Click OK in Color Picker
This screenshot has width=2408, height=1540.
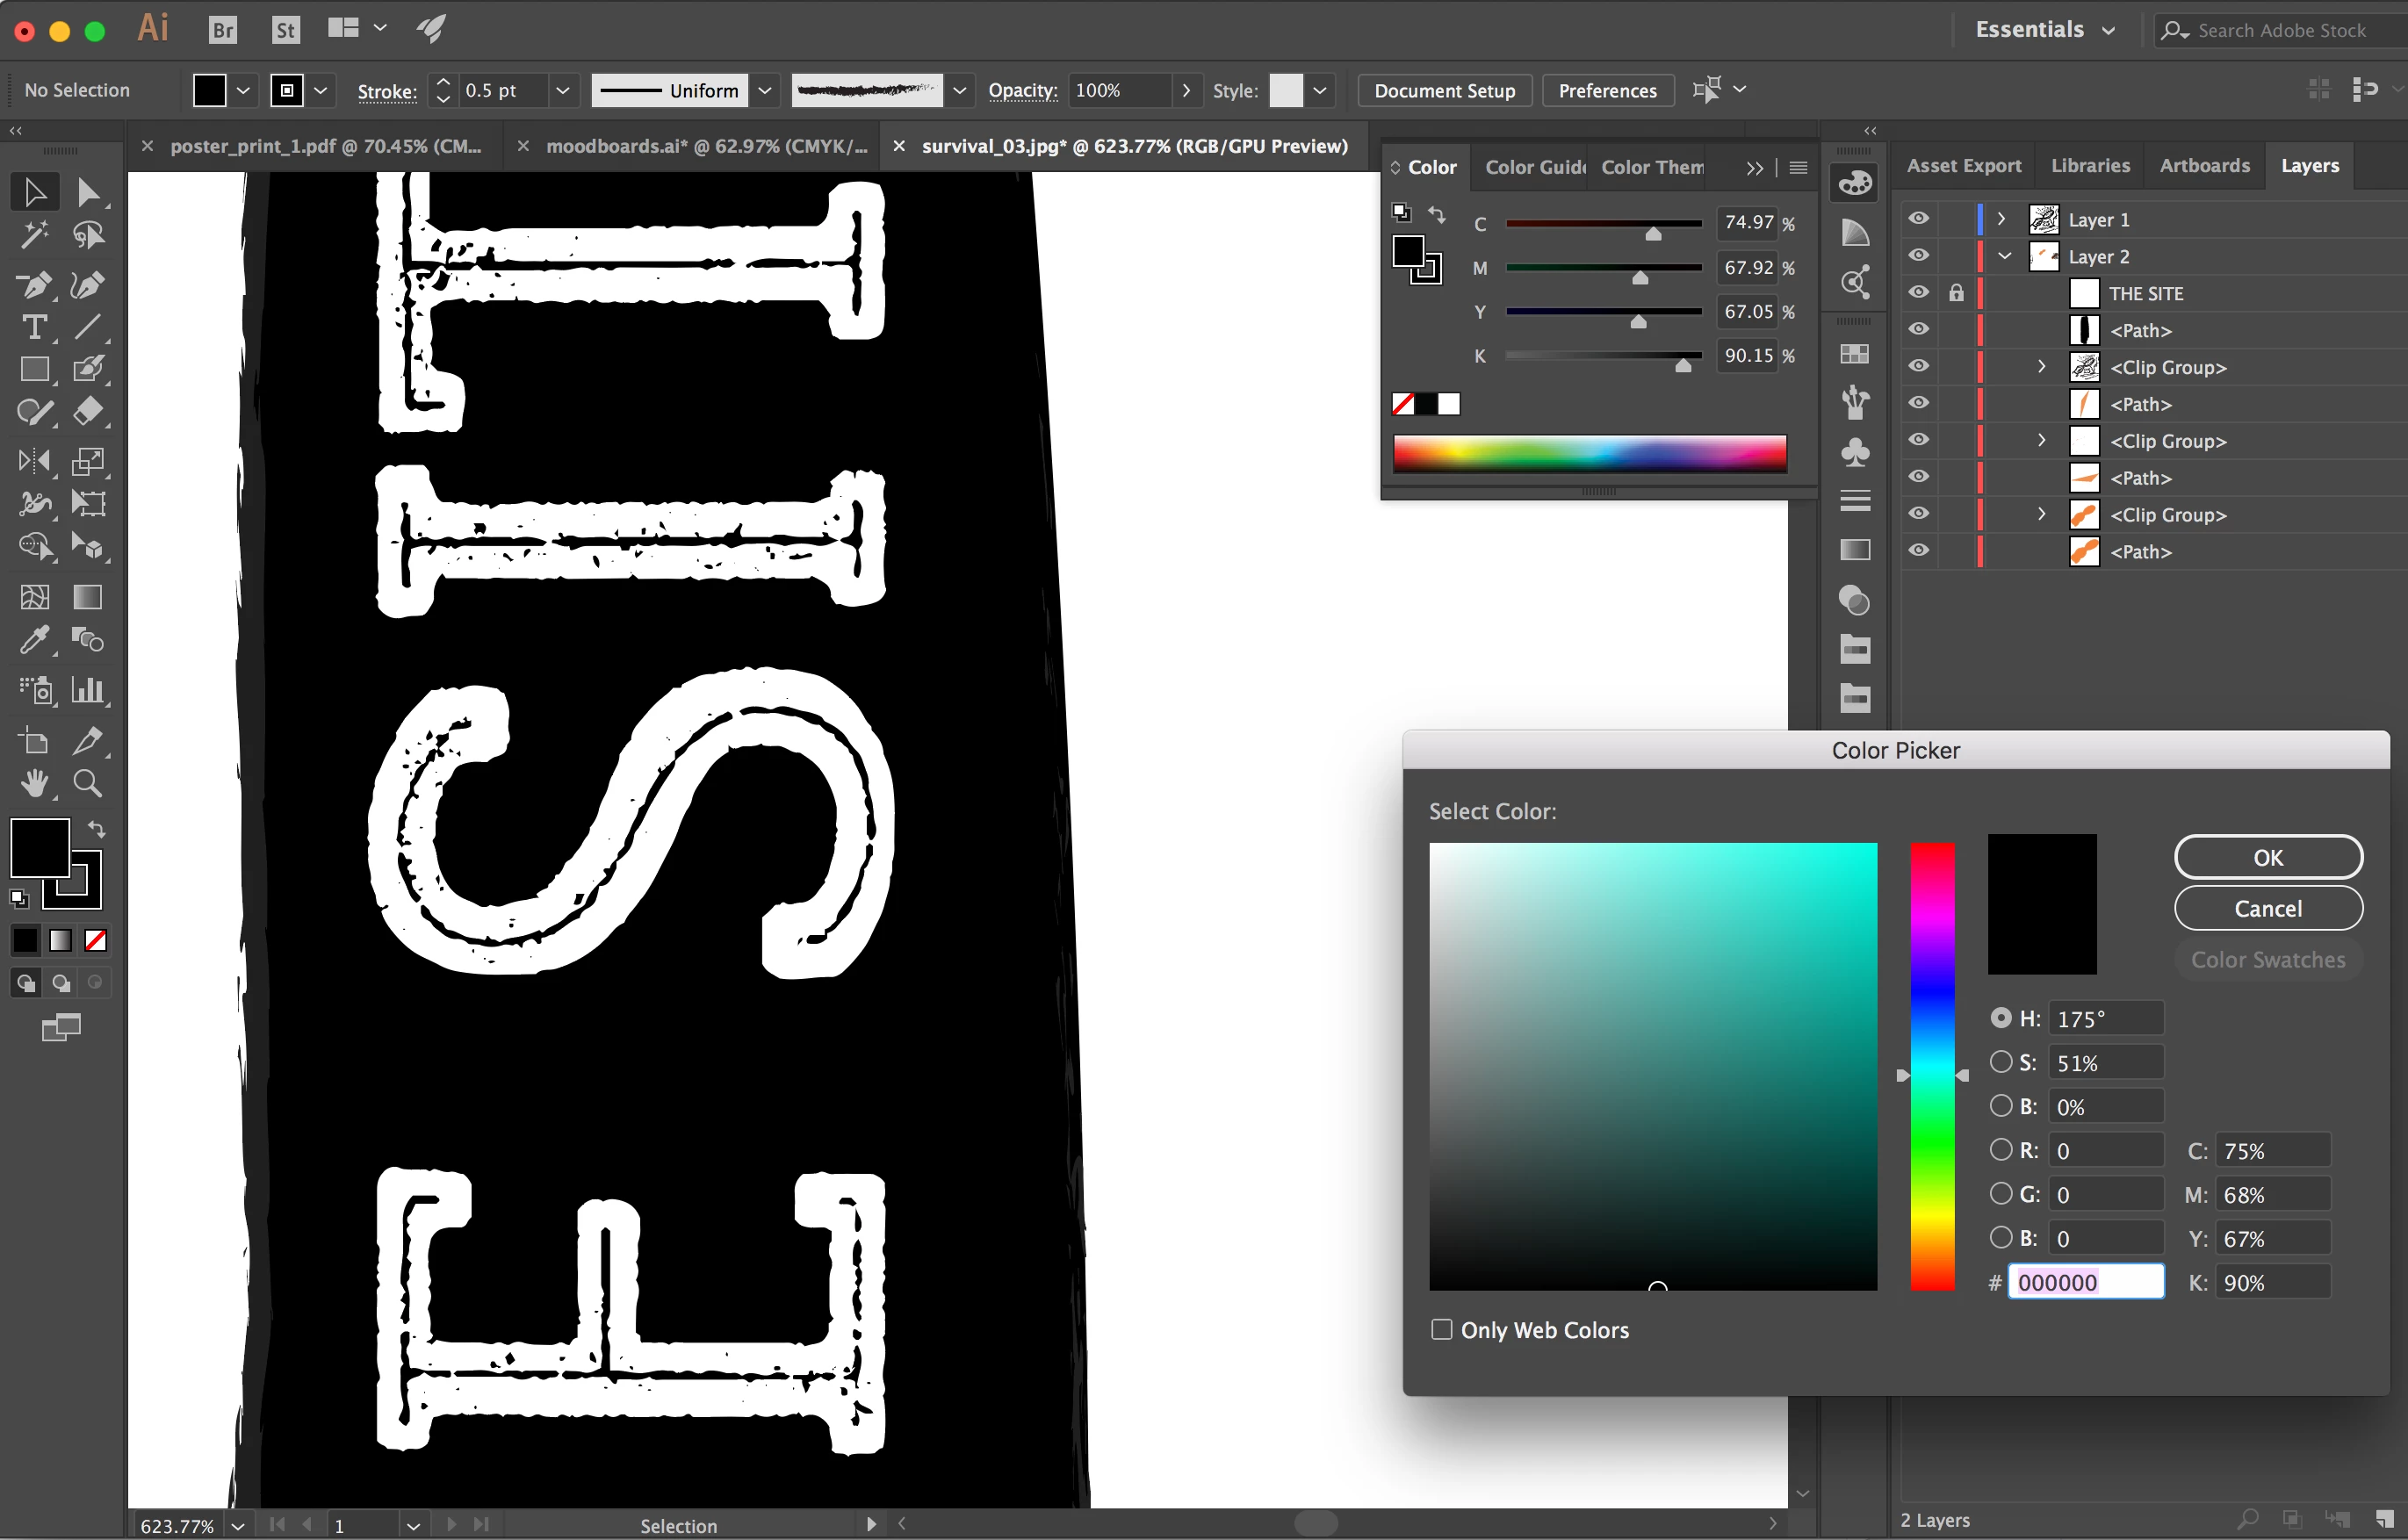[x=2267, y=857]
